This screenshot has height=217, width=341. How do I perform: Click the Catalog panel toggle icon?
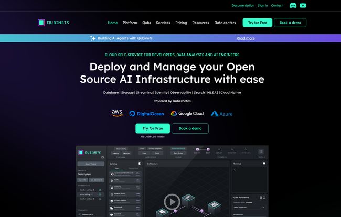(140, 164)
